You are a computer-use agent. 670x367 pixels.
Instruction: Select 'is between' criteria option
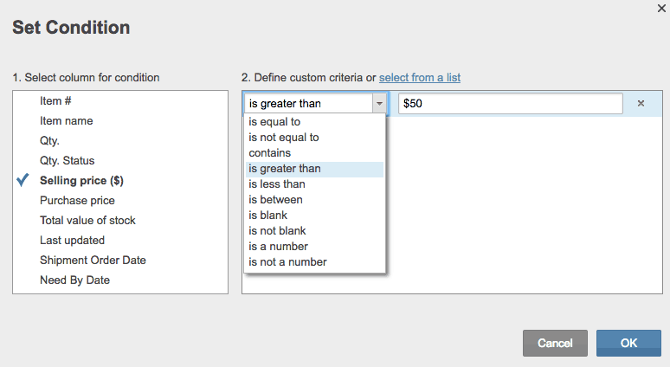[275, 200]
